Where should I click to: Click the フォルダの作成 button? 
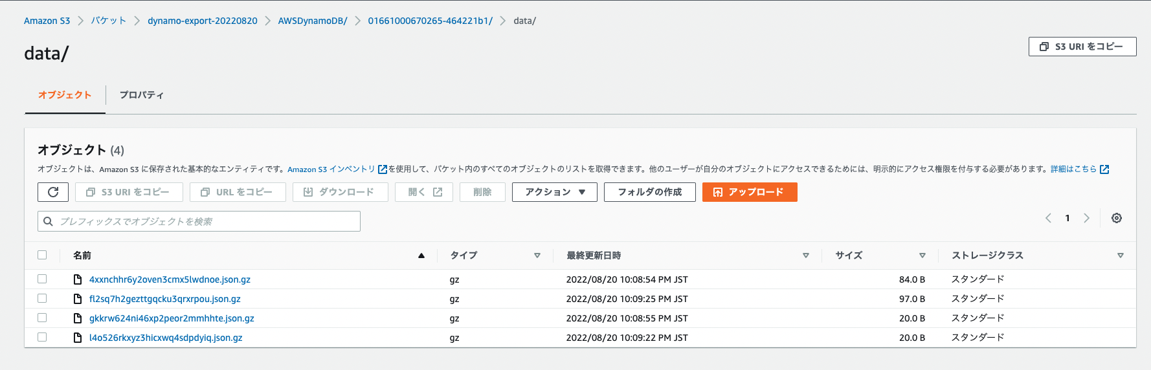(x=650, y=192)
